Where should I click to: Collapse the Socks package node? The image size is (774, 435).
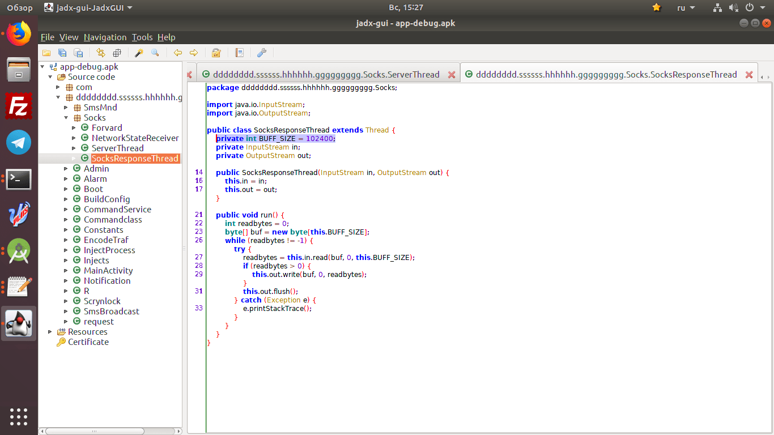tap(66, 118)
